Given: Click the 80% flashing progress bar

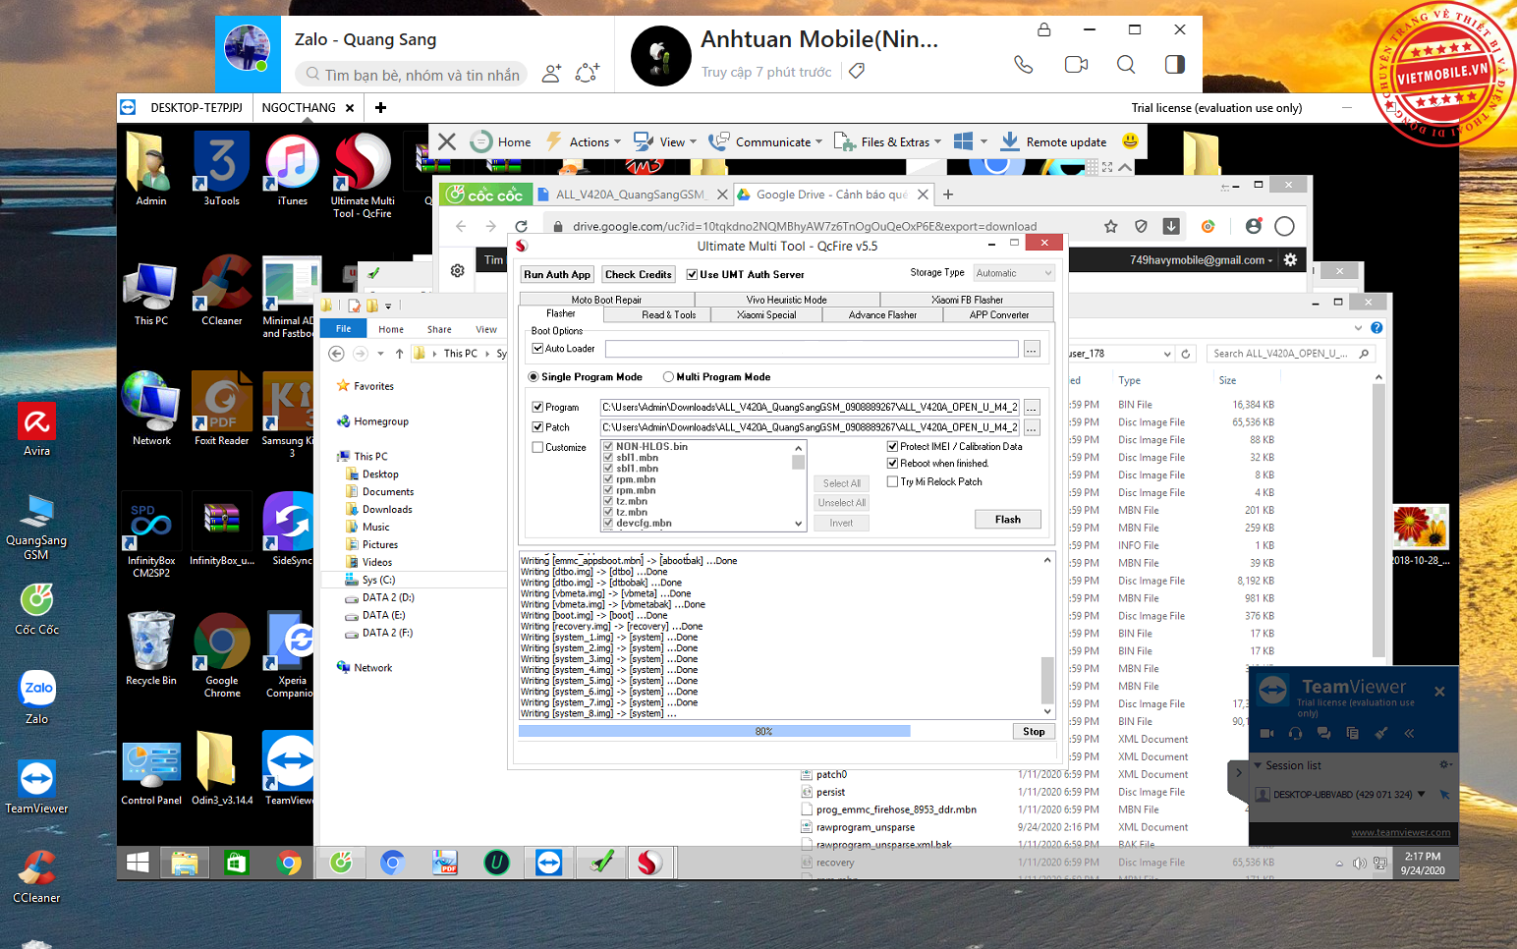Looking at the screenshot, I should (x=762, y=731).
